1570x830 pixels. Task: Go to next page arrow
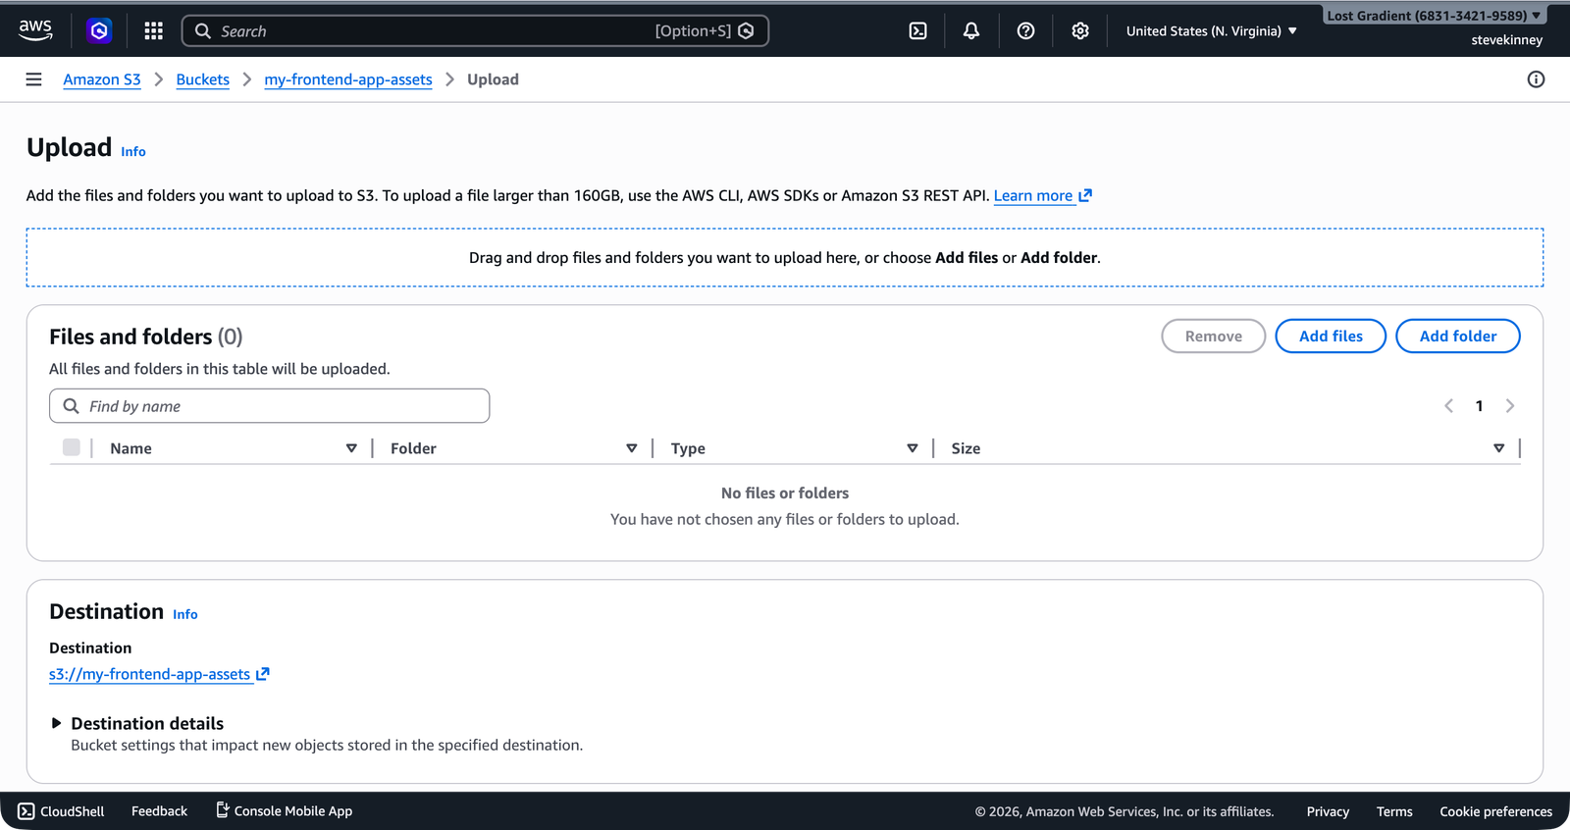(x=1510, y=406)
